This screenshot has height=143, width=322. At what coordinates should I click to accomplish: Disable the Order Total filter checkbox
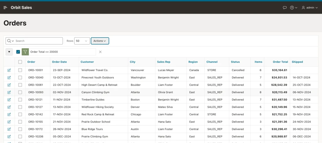pyautogui.click(x=18, y=52)
